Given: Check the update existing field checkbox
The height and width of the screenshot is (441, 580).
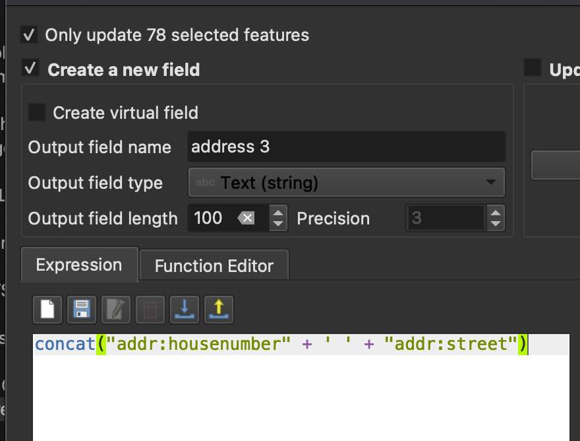Looking at the screenshot, I should click(532, 68).
